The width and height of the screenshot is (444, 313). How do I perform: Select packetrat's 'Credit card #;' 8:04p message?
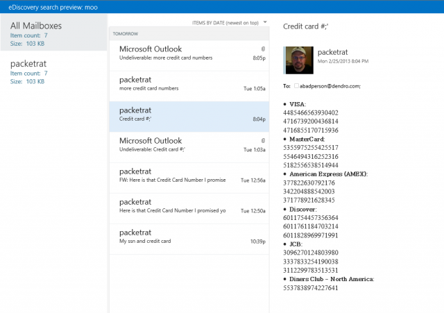pyautogui.click(x=189, y=117)
